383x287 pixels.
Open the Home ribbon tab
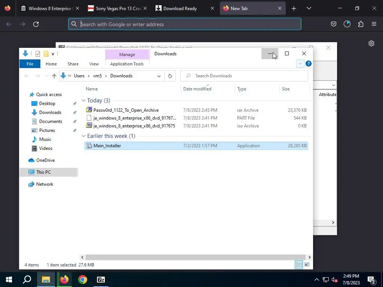tap(51, 64)
